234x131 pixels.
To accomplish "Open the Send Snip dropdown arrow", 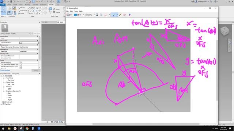I will pos(109,15).
